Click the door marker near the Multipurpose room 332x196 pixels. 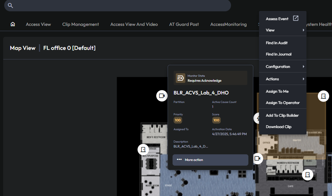143,150
